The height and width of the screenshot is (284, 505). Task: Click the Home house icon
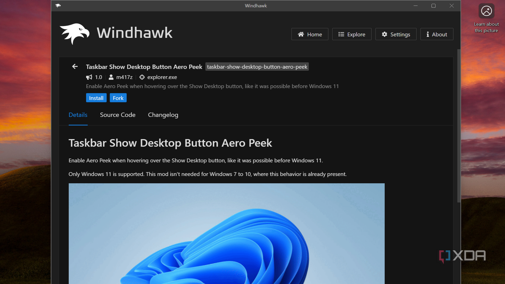coord(301,34)
